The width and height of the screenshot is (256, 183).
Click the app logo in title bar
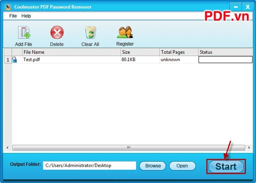pyautogui.click(x=8, y=7)
